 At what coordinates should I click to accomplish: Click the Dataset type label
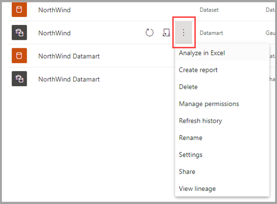click(209, 10)
